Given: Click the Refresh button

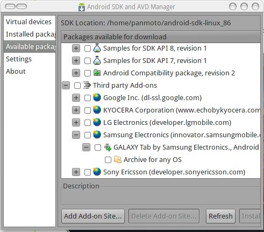Looking at the screenshot, I should [220, 216].
